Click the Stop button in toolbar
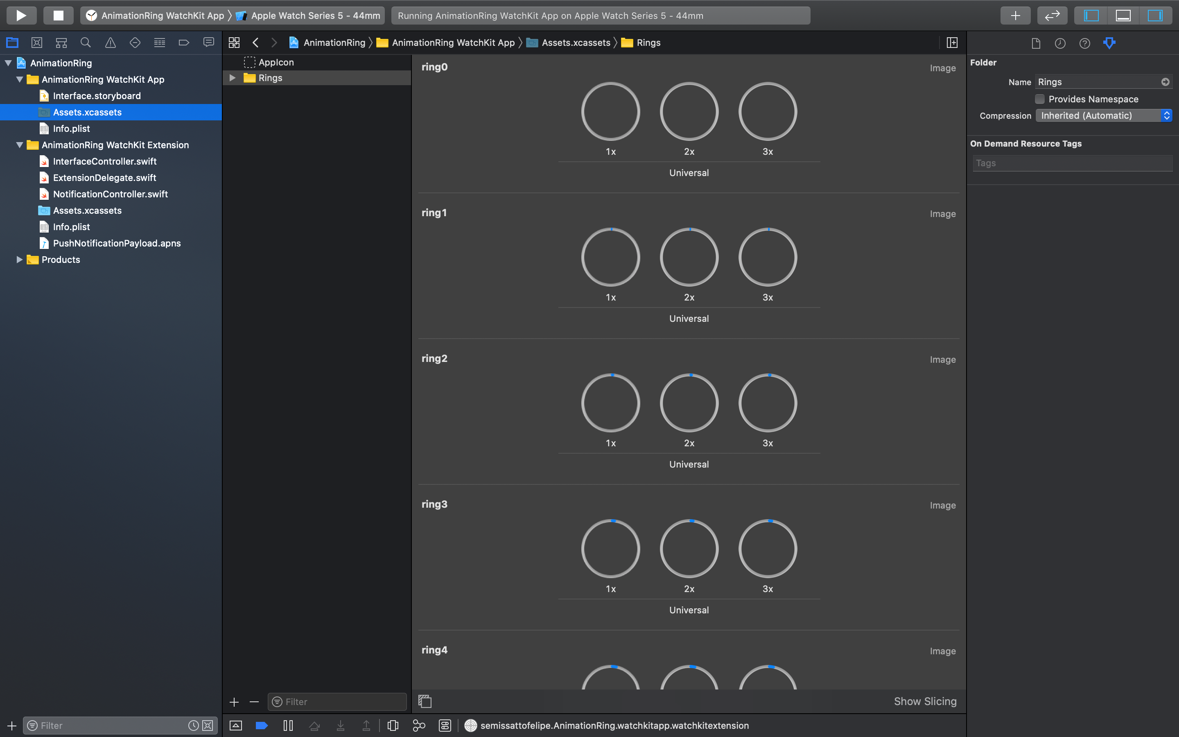Screen dimensions: 1179x737 tap(58, 15)
